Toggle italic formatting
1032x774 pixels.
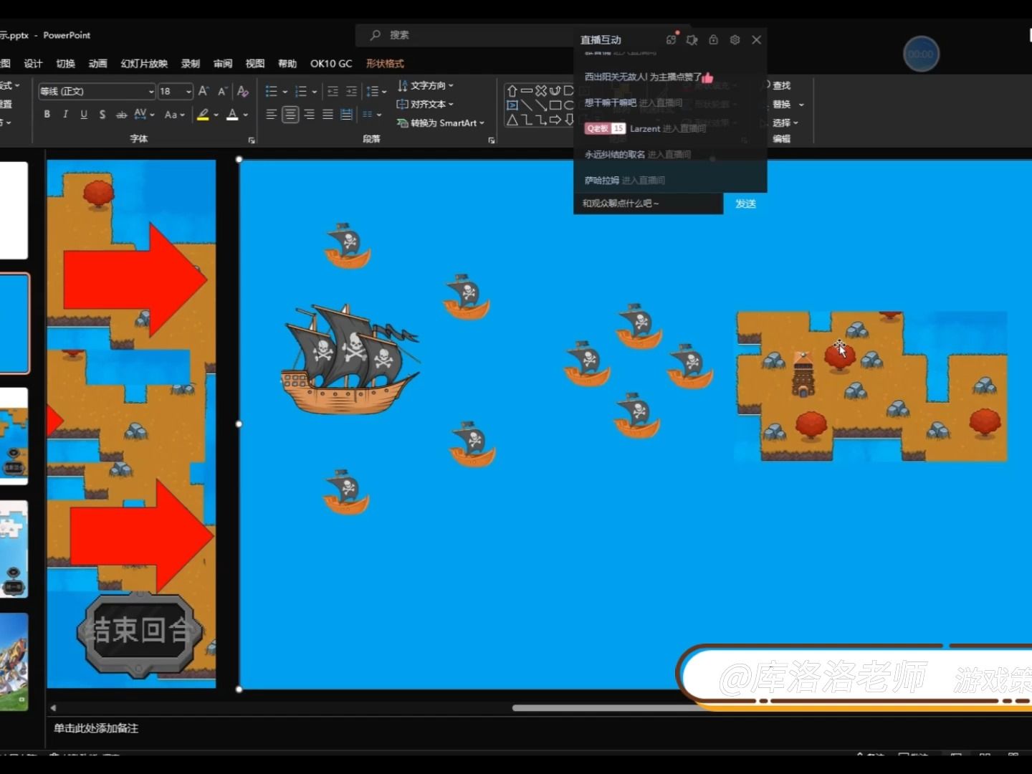pyautogui.click(x=65, y=114)
